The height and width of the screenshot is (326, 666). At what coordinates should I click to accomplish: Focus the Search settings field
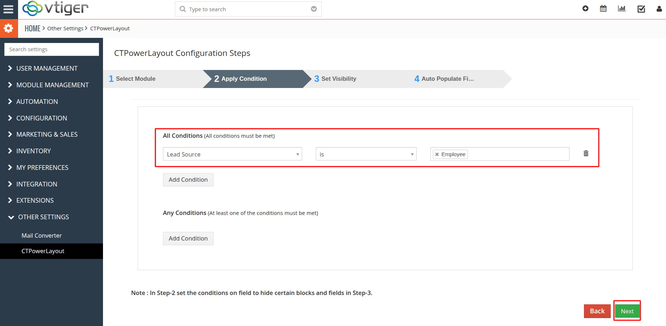click(52, 49)
